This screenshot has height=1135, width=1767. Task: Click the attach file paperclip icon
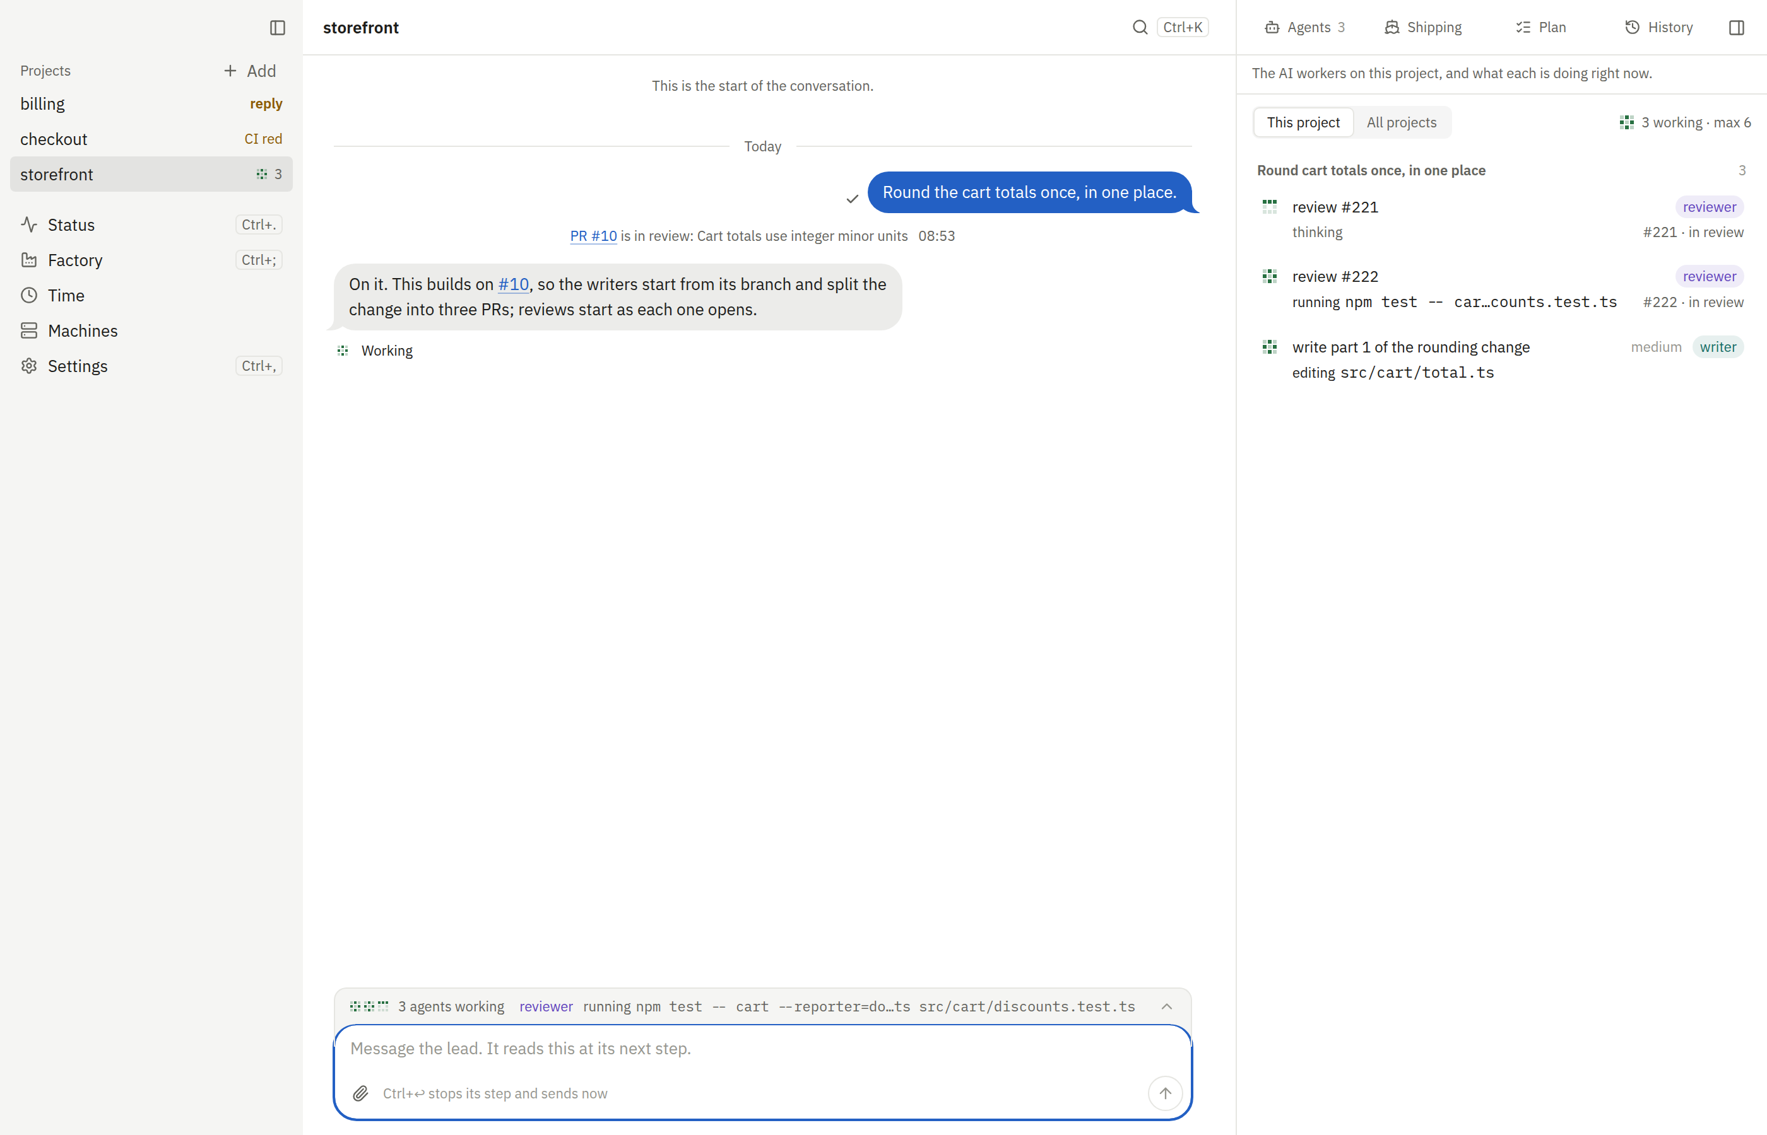click(x=360, y=1093)
